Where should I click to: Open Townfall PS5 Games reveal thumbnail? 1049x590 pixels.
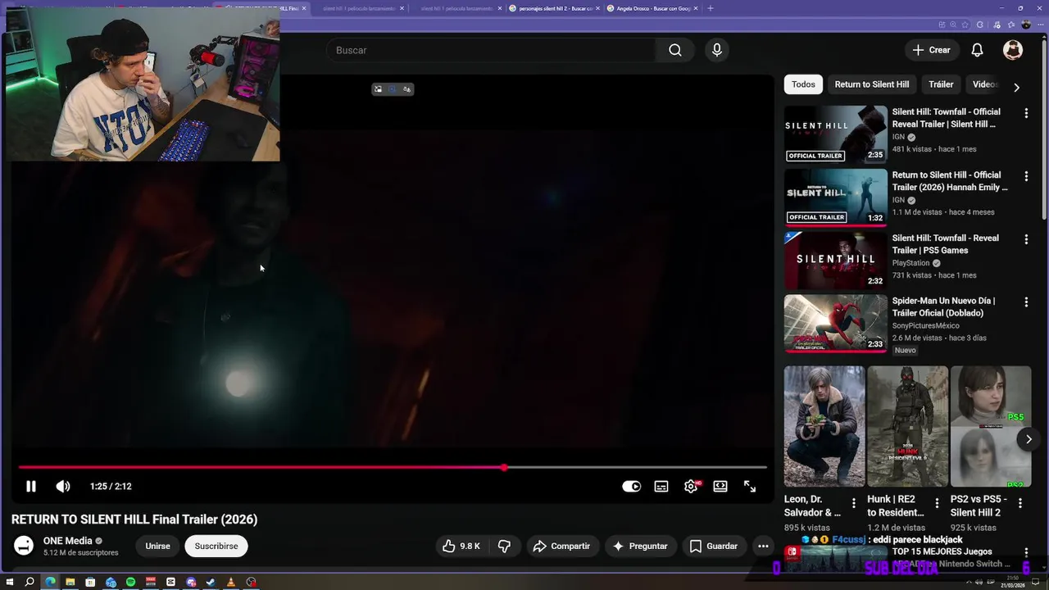tap(836, 260)
